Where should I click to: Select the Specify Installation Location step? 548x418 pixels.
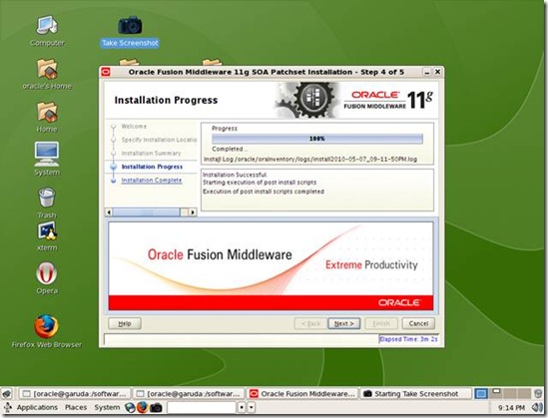pos(159,140)
